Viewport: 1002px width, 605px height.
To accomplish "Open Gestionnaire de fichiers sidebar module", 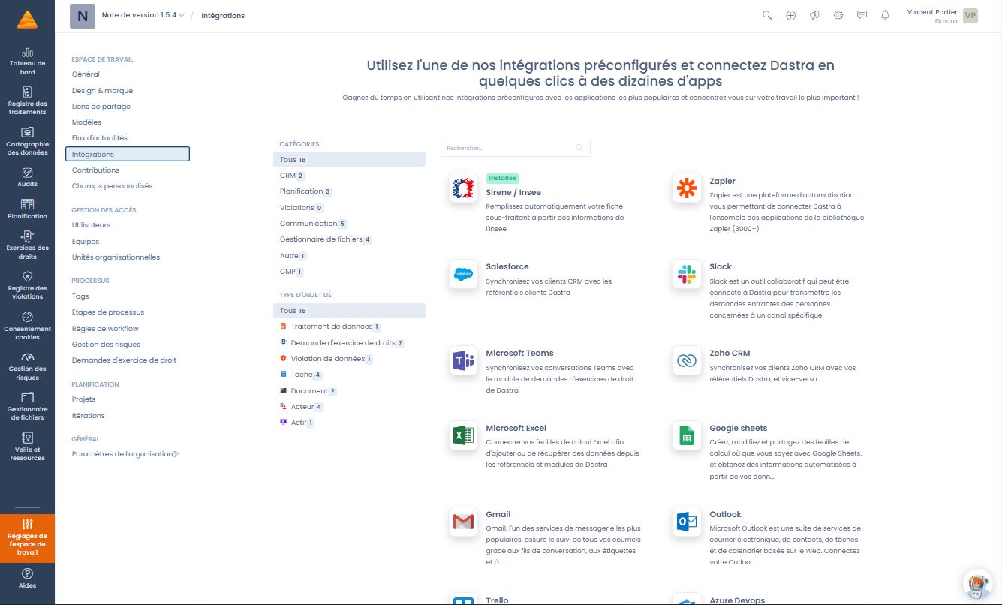I will 27,406.
